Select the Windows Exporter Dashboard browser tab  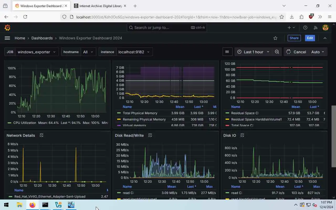pyautogui.click(x=41, y=6)
